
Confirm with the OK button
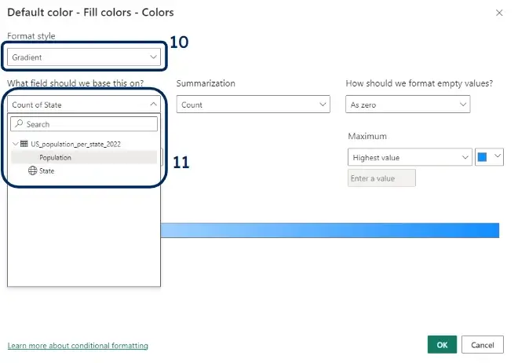point(442,344)
